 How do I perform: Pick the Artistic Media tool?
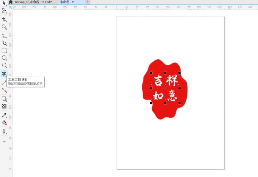point(4,43)
